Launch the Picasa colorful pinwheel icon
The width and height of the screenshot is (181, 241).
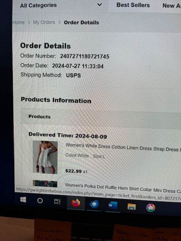click(150, 207)
